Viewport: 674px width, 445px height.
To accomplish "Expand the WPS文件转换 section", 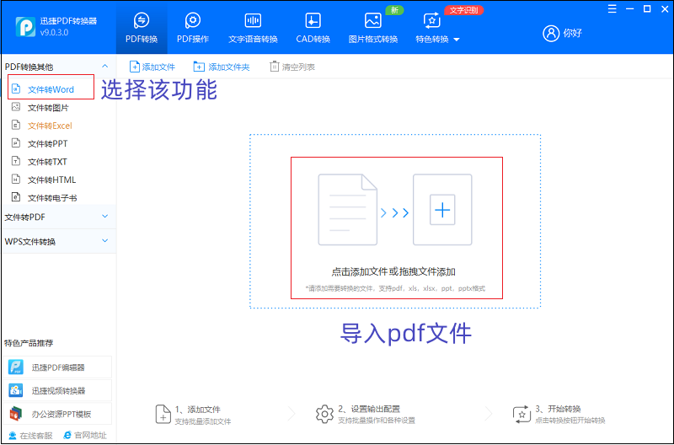I will coord(104,241).
